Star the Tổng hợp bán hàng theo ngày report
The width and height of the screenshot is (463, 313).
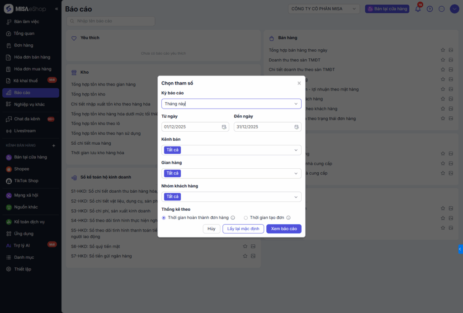point(443,50)
